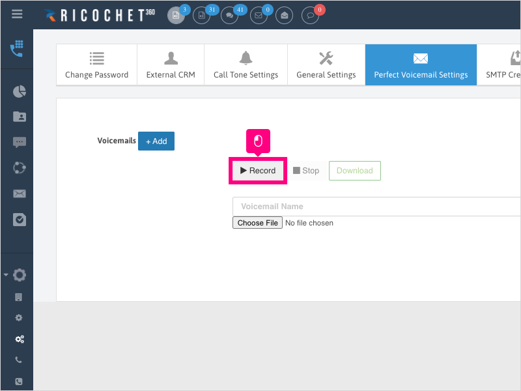Open the checkmark tasks icon in sidebar

20,220
